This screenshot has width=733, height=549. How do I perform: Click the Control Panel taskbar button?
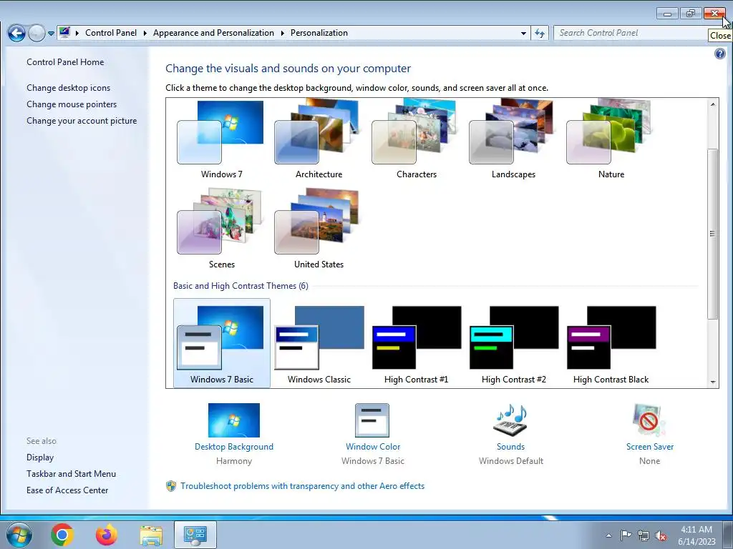click(195, 535)
